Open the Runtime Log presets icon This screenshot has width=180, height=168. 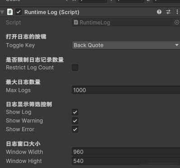click(168, 12)
